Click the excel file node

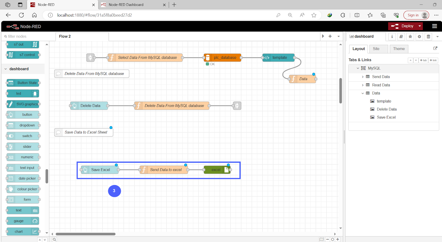tap(217, 170)
